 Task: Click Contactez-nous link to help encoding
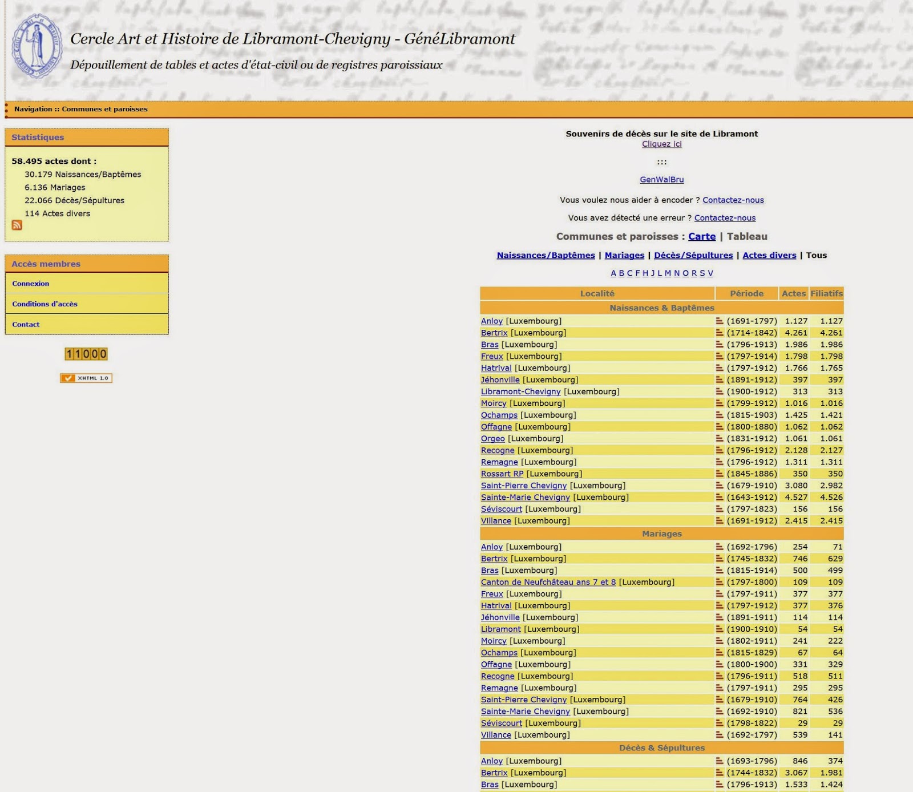(x=733, y=200)
